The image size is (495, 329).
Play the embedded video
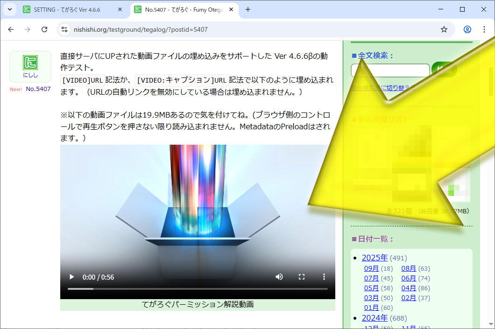tap(71, 277)
